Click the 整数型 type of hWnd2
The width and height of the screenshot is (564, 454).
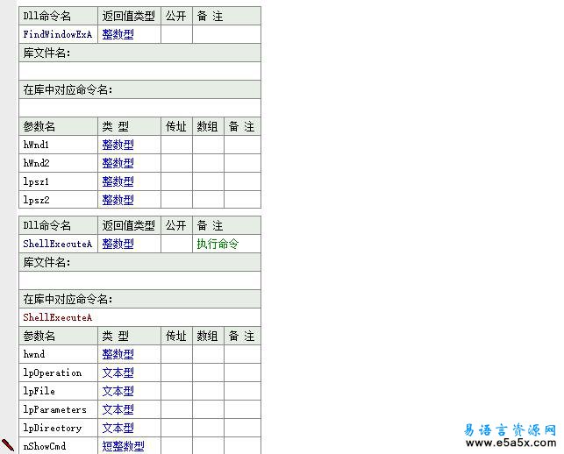tap(118, 163)
